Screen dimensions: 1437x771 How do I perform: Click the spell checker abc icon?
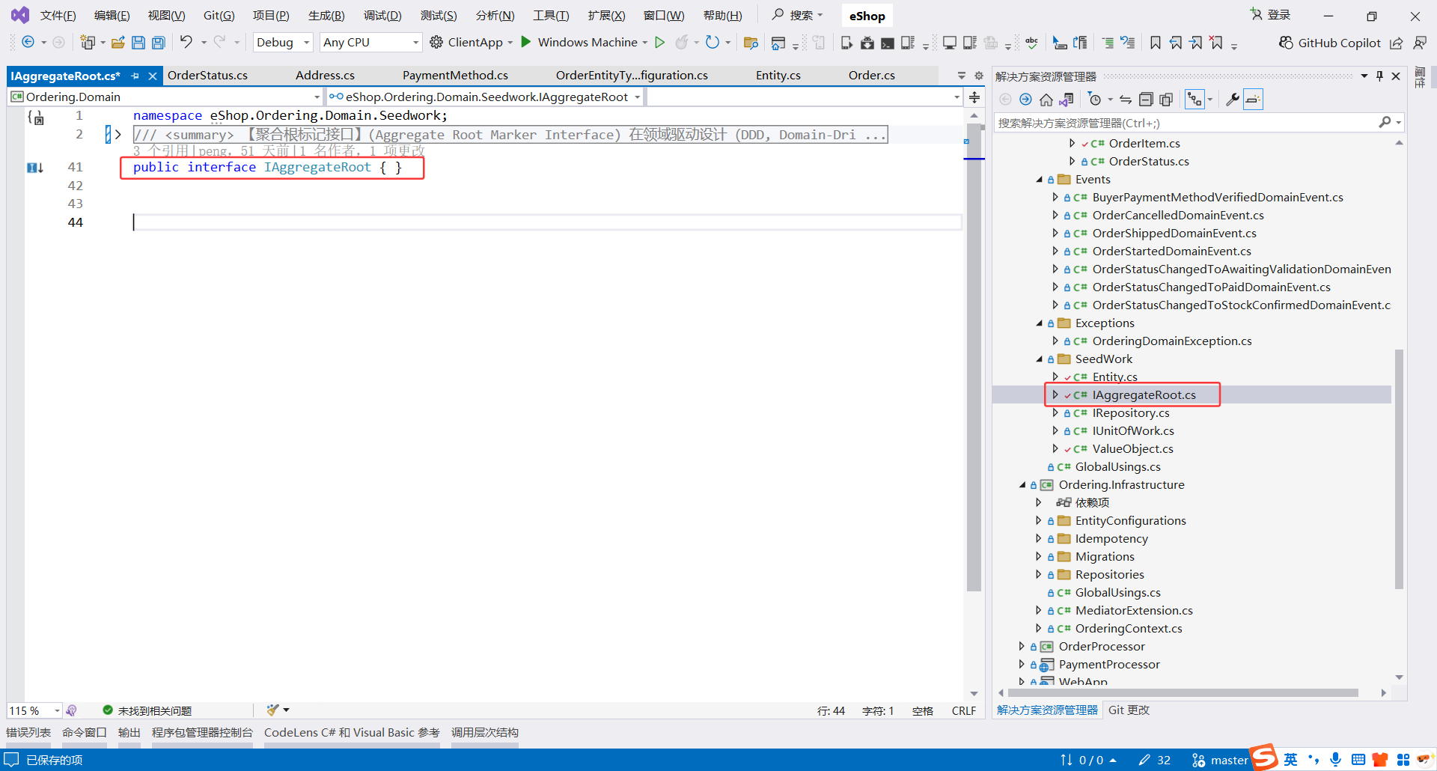(x=1031, y=43)
